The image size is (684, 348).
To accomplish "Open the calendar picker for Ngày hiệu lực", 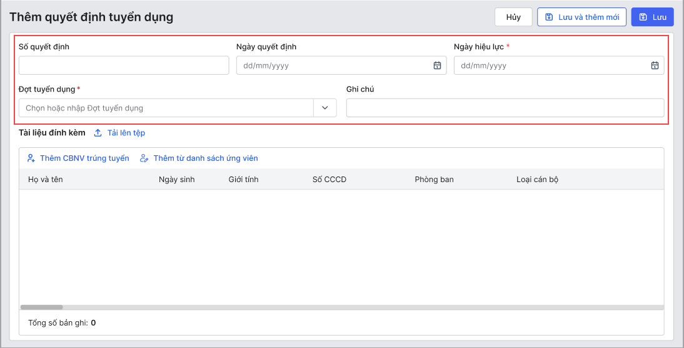I will click(x=655, y=65).
